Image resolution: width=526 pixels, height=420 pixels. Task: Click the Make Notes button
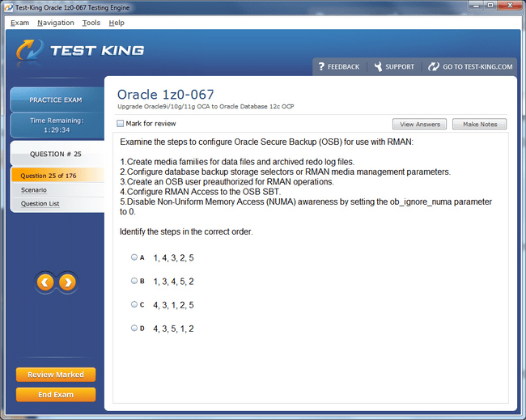click(x=480, y=124)
